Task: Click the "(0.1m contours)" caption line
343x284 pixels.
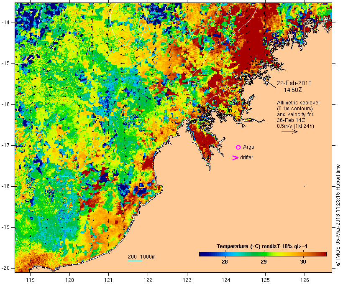Action: 295,109
